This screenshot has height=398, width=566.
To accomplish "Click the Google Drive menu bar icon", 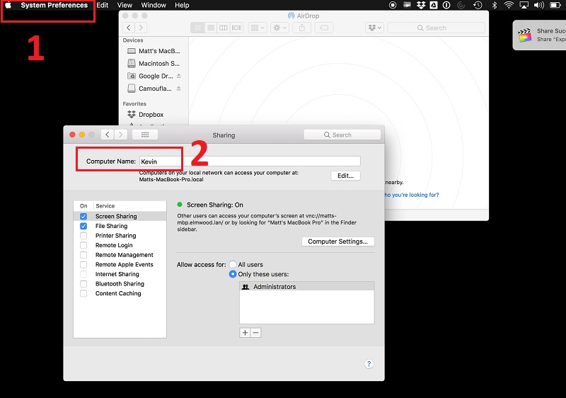I will (x=434, y=5).
